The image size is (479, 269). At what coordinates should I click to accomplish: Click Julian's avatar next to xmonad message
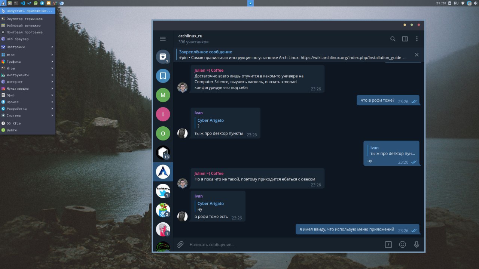coord(182,87)
